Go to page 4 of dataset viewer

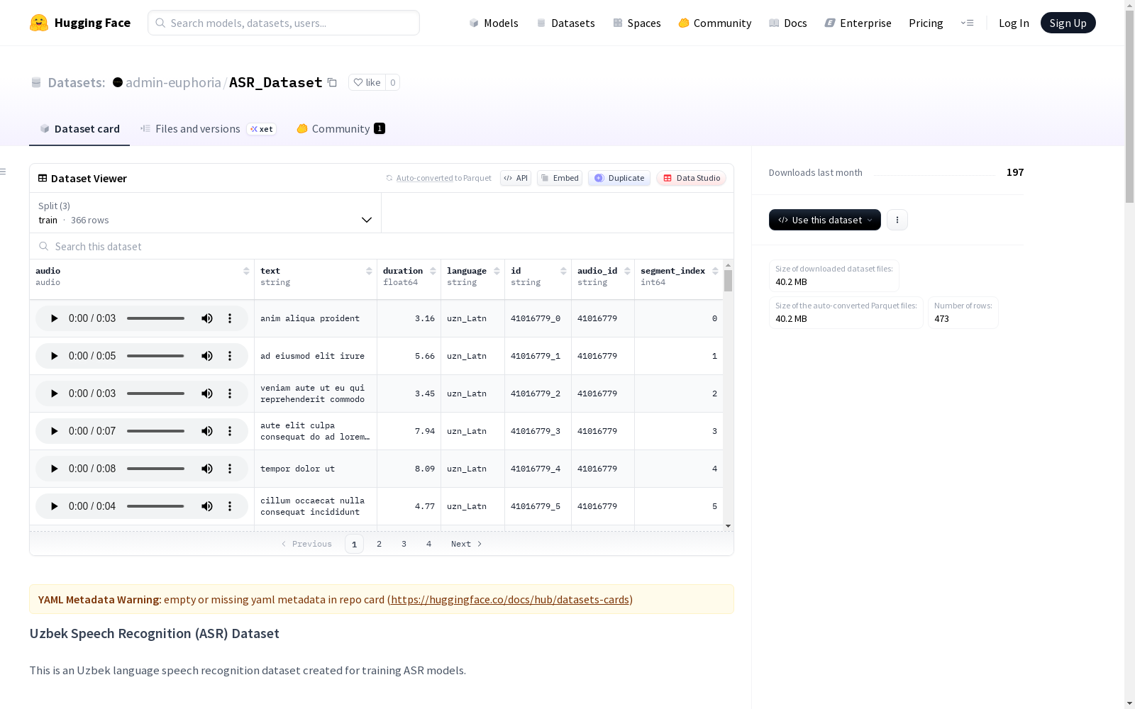point(428,544)
